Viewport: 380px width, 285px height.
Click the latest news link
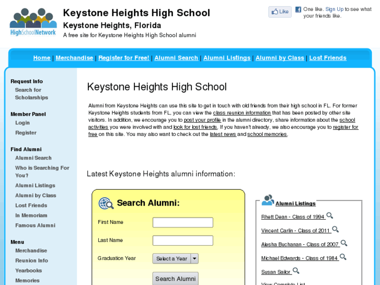tap(223, 134)
